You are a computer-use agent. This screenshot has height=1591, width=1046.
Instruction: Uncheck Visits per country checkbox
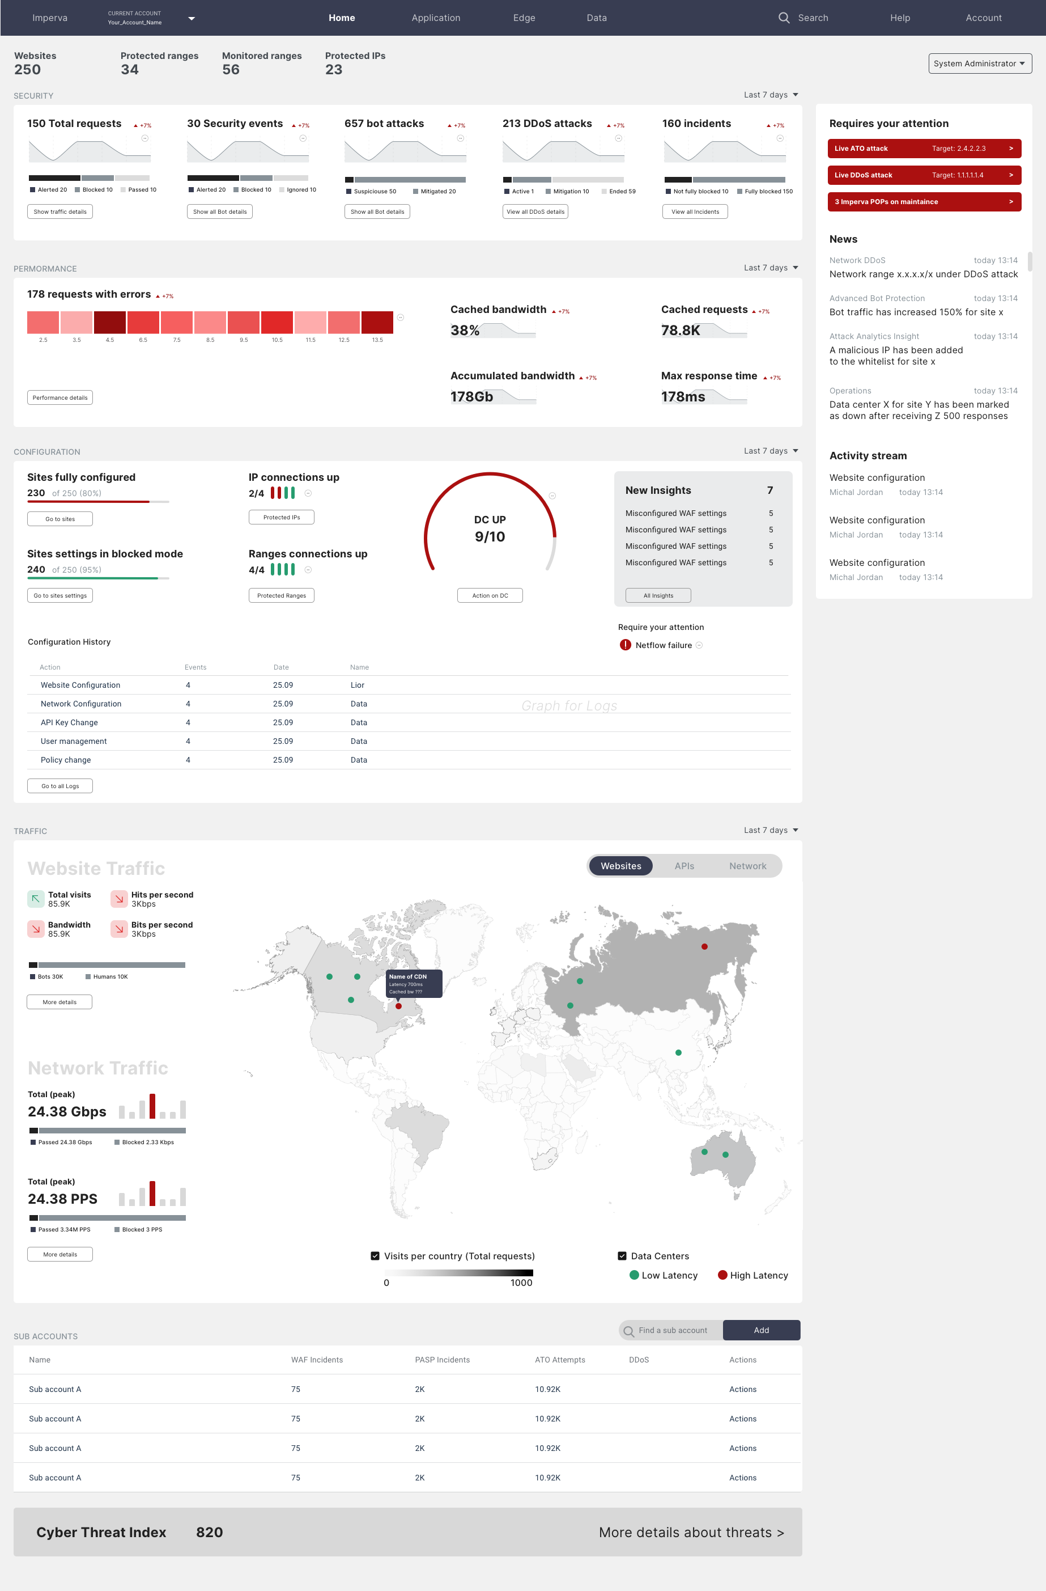375,1256
